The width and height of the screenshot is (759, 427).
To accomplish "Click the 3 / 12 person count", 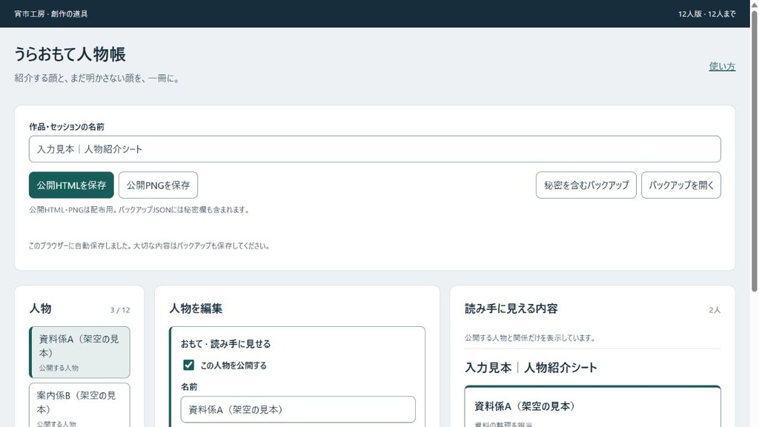I will (x=120, y=310).
